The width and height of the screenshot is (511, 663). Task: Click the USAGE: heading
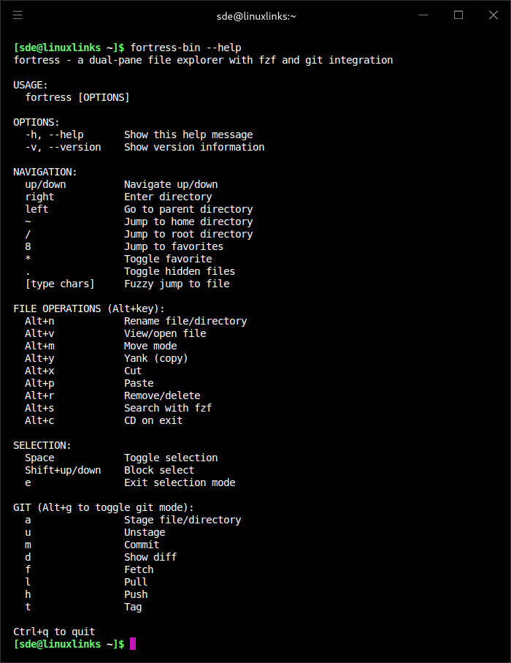click(31, 85)
